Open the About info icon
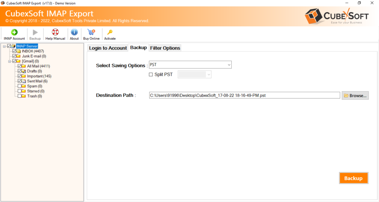Screen dimensions: 379x202 [74, 32]
